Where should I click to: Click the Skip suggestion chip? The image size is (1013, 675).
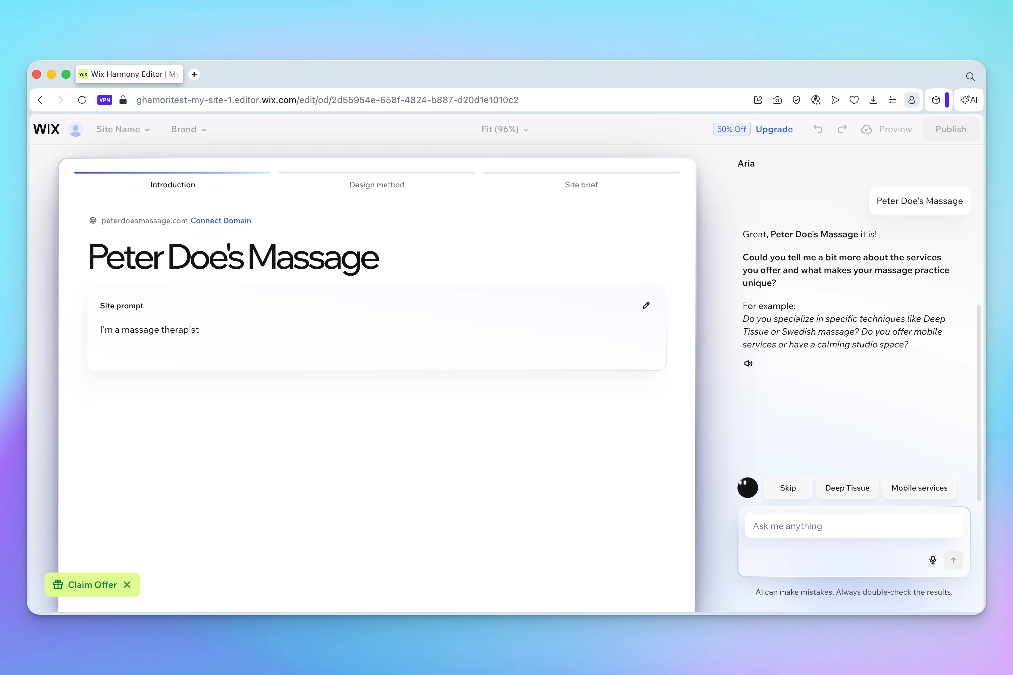[x=788, y=488]
